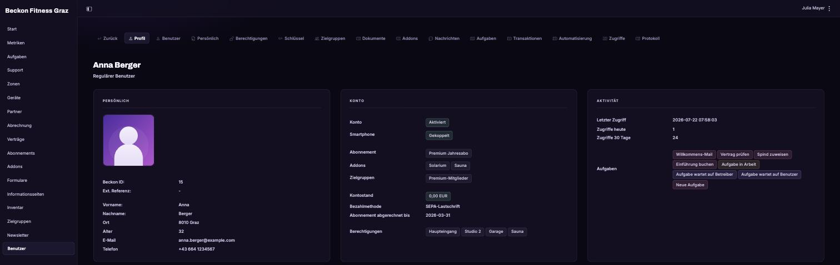Open Support in the sidebar
The width and height of the screenshot is (840, 265).
[x=38, y=70]
